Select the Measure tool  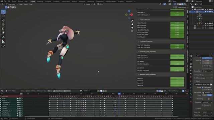click(3, 41)
